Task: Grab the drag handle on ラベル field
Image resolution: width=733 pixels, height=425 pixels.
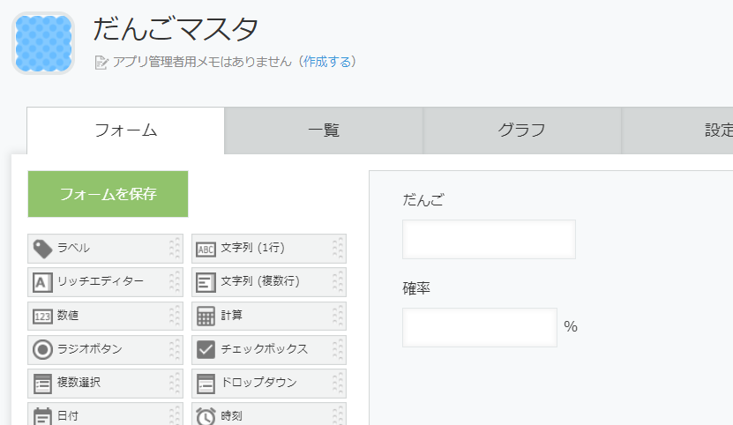Action: point(175,249)
